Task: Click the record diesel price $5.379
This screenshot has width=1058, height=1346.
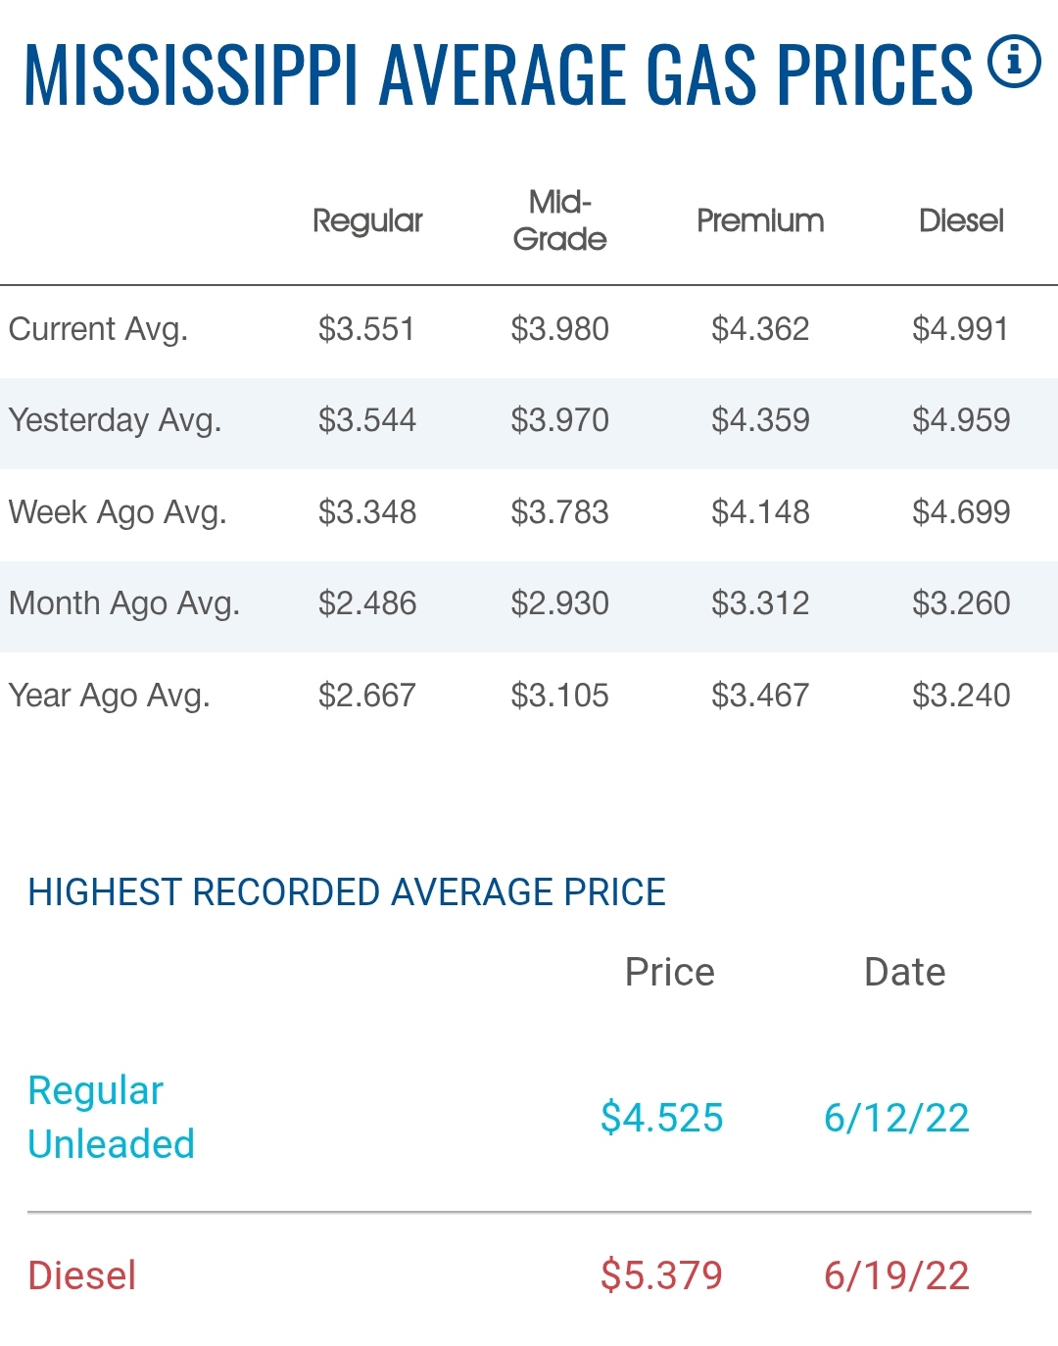Action: (x=661, y=1275)
